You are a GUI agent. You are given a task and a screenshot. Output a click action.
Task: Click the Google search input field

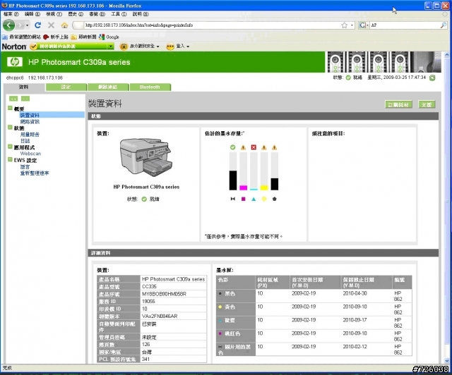(x=405, y=25)
